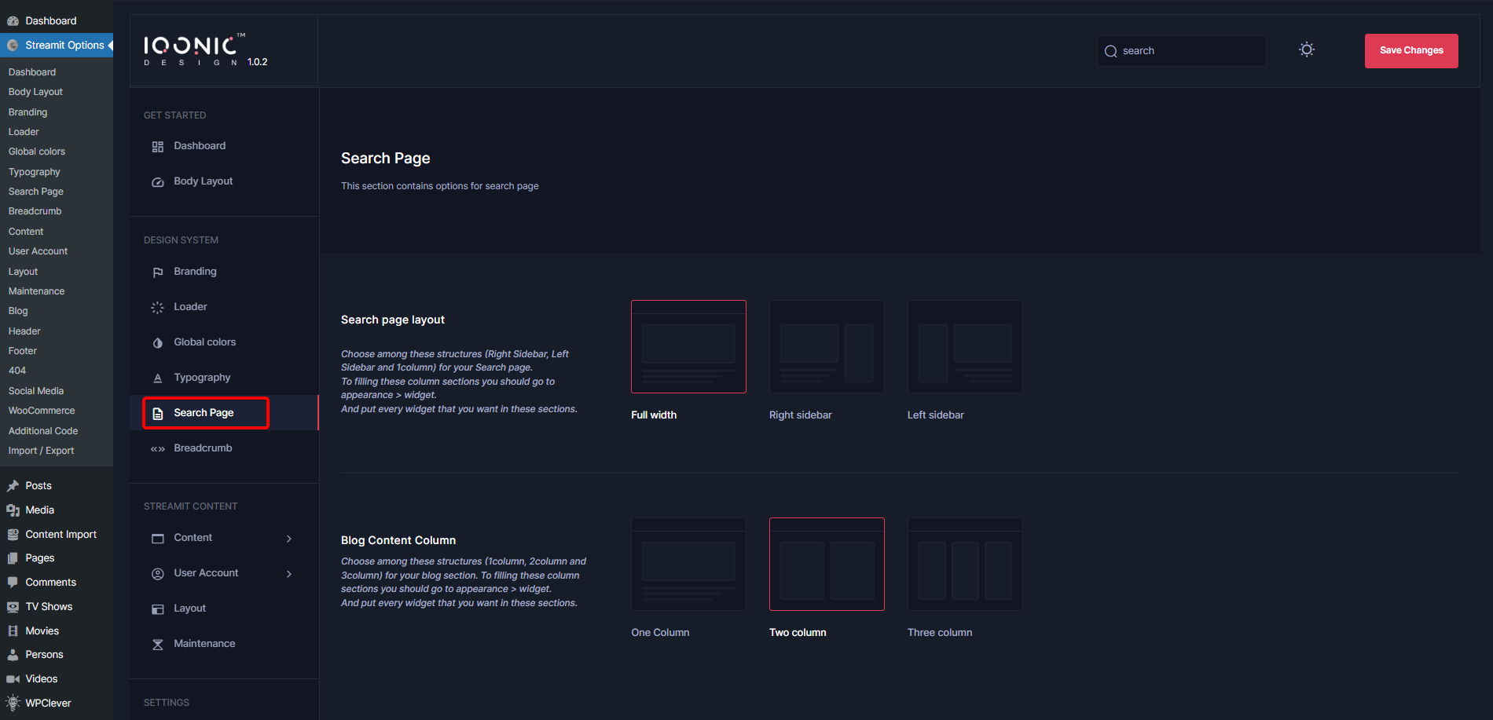Click the search input field
This screenshot has width=1493, height=720.
1182,51
